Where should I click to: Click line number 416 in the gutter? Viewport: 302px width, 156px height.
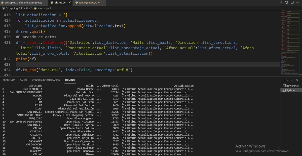click(7, 15)
